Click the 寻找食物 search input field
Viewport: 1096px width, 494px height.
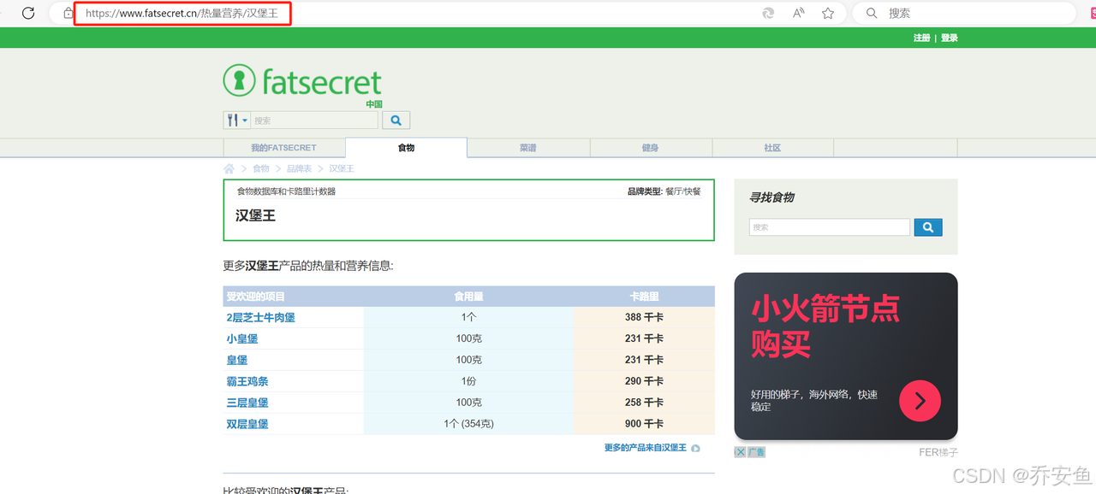pos(830,227)
